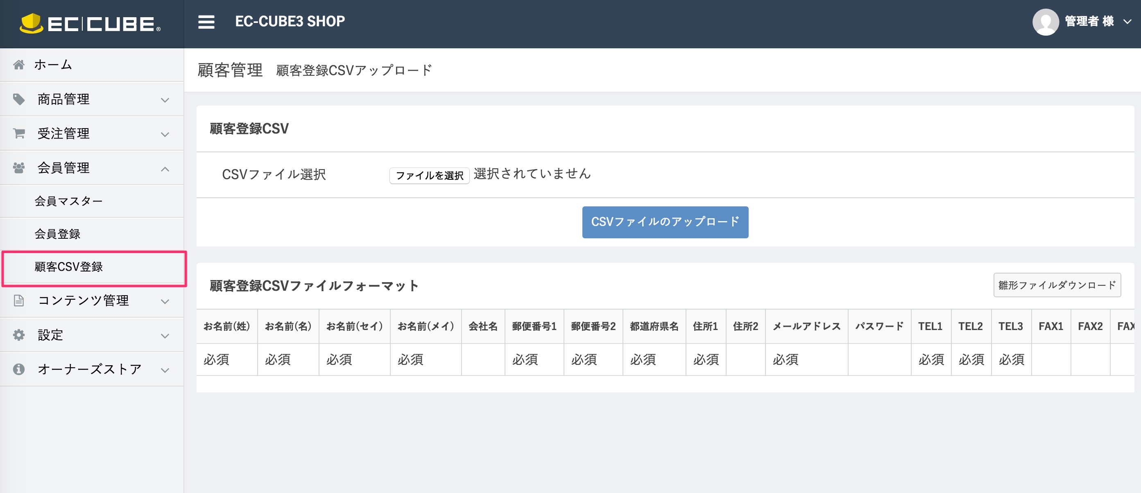
Task: Click the 雛形ファイルダウンロード button
Action: click(1057, 285)
